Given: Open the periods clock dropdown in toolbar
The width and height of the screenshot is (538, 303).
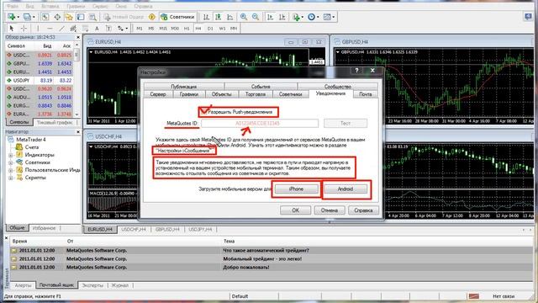Looking at the screenshot, I should 318,17.
